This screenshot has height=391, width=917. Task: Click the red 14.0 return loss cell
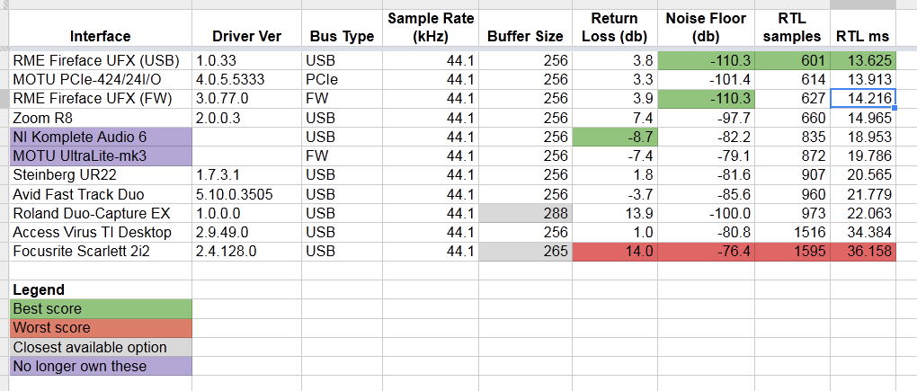(615, 252)
